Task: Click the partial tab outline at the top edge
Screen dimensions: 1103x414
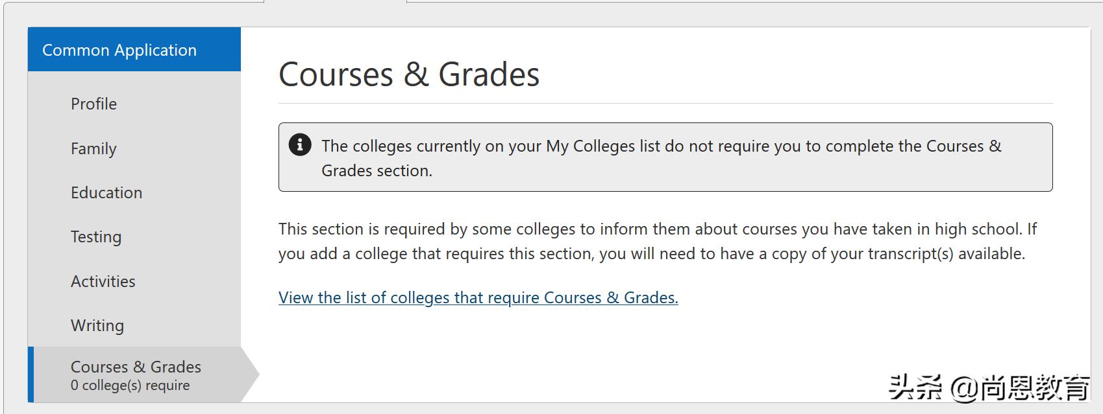Action: tap(335, 2)
